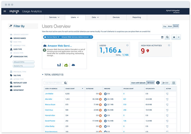The width and height of the screenshot is (191, 134).
Task: Click the search magnifier in filter bar
Action: 167,37
